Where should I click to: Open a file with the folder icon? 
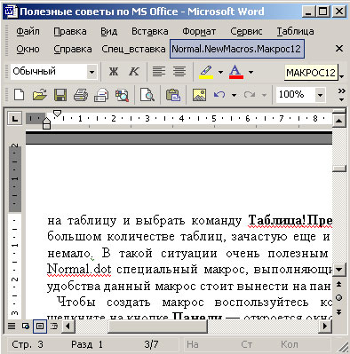[x=40, y=95]
